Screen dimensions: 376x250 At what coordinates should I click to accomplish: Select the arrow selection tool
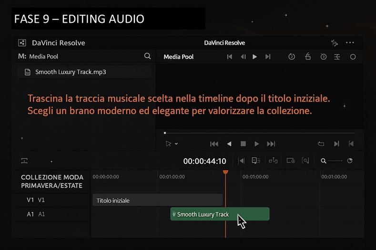168,144
